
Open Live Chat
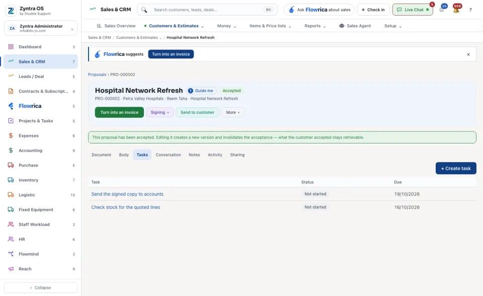[x=413, y=10]
